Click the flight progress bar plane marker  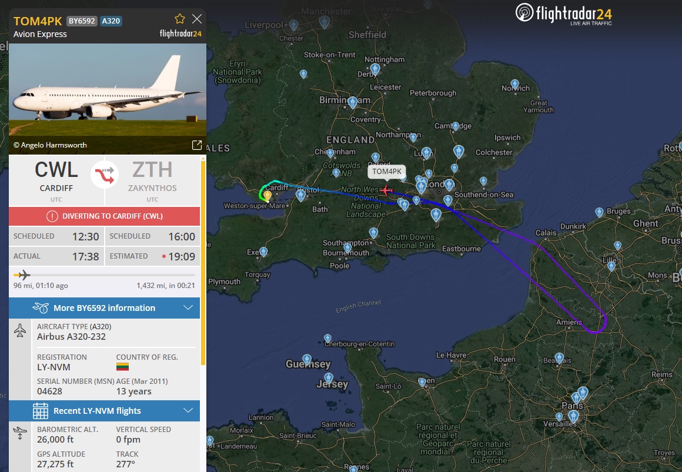[x=22, y=275]
